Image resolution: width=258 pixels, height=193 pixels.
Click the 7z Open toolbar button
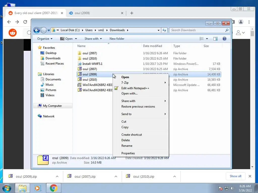66,39
